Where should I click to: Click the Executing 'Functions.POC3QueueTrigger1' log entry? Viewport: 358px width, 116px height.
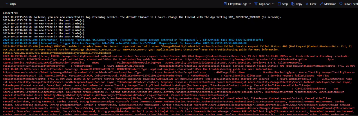[x=133, y=40]
